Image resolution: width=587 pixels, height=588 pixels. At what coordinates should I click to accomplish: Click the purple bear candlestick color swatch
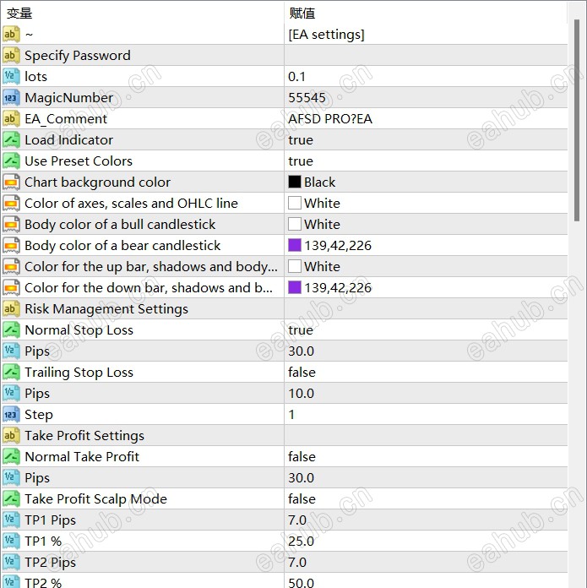295,246
